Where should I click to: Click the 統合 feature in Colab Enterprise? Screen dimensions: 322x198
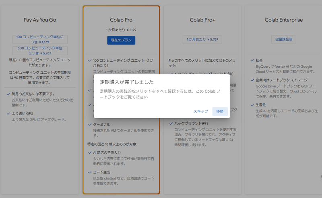[x=259, y=60]
